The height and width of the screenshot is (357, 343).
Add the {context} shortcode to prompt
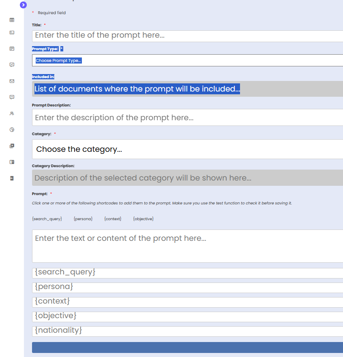(113, 219)
